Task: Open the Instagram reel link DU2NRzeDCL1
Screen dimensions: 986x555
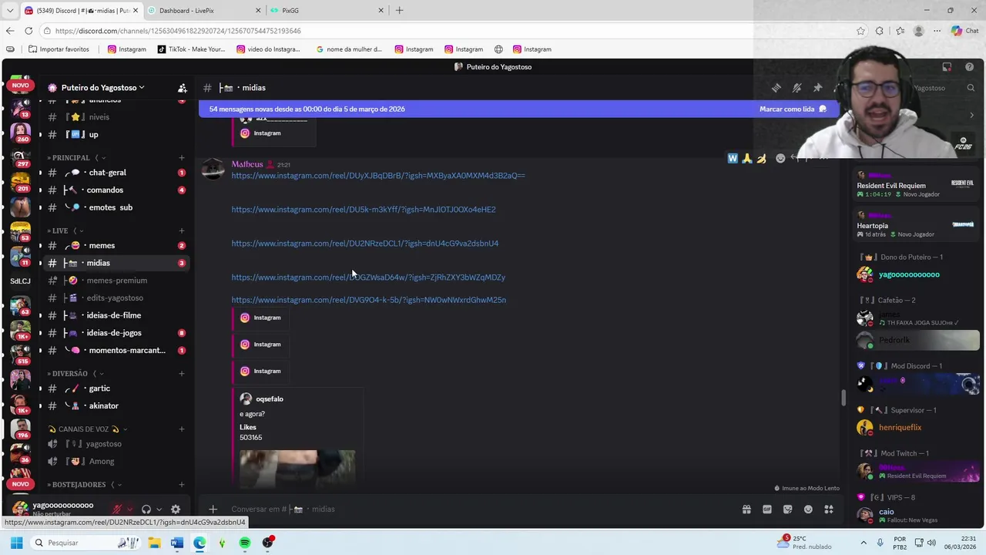Action: pos(365,244)
